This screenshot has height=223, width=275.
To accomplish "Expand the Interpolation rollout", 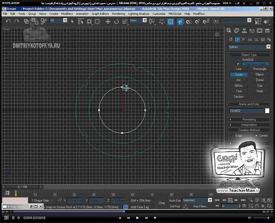I will coord(249,125).
